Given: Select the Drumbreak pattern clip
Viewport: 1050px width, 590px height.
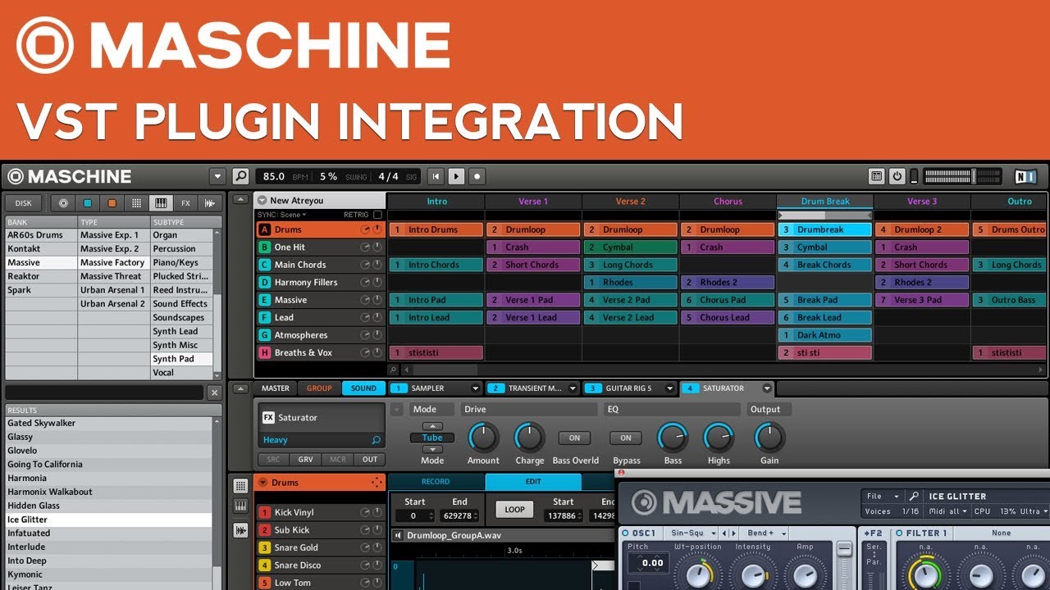Looking at the screenshot, I should coord(824,229).
